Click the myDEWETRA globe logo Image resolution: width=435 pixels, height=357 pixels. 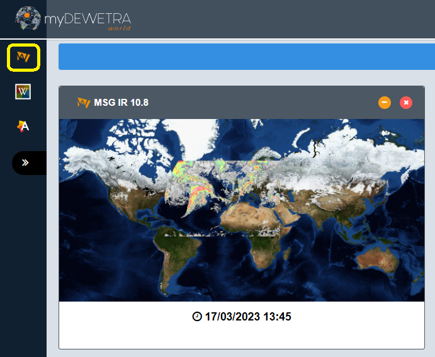[x=28, y=19]
